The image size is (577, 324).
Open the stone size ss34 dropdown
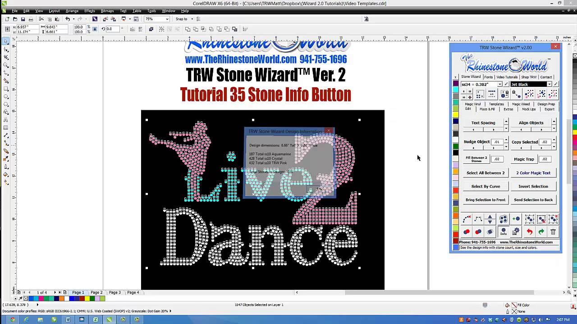(x=499, y=84)
